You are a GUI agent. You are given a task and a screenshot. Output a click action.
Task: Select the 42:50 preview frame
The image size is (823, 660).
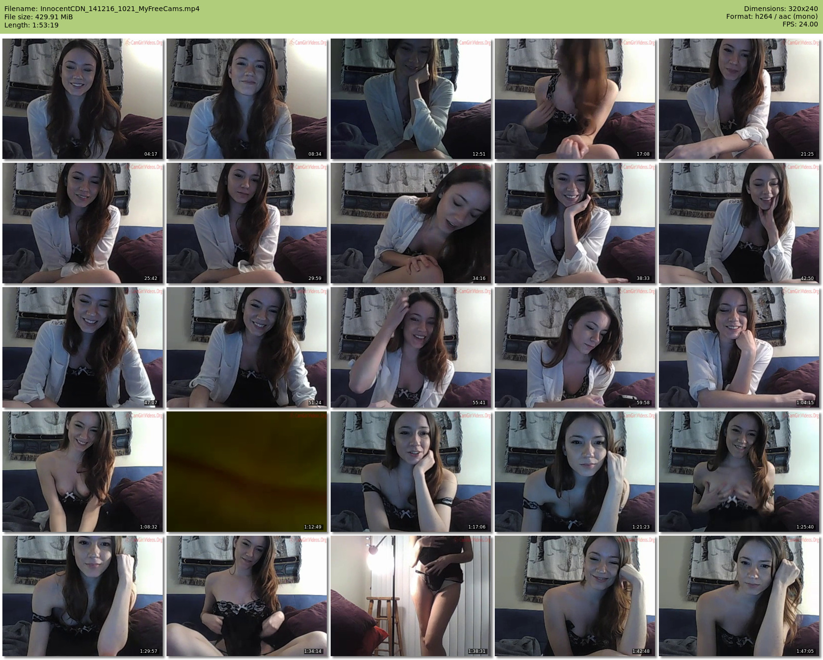(739, 223)
